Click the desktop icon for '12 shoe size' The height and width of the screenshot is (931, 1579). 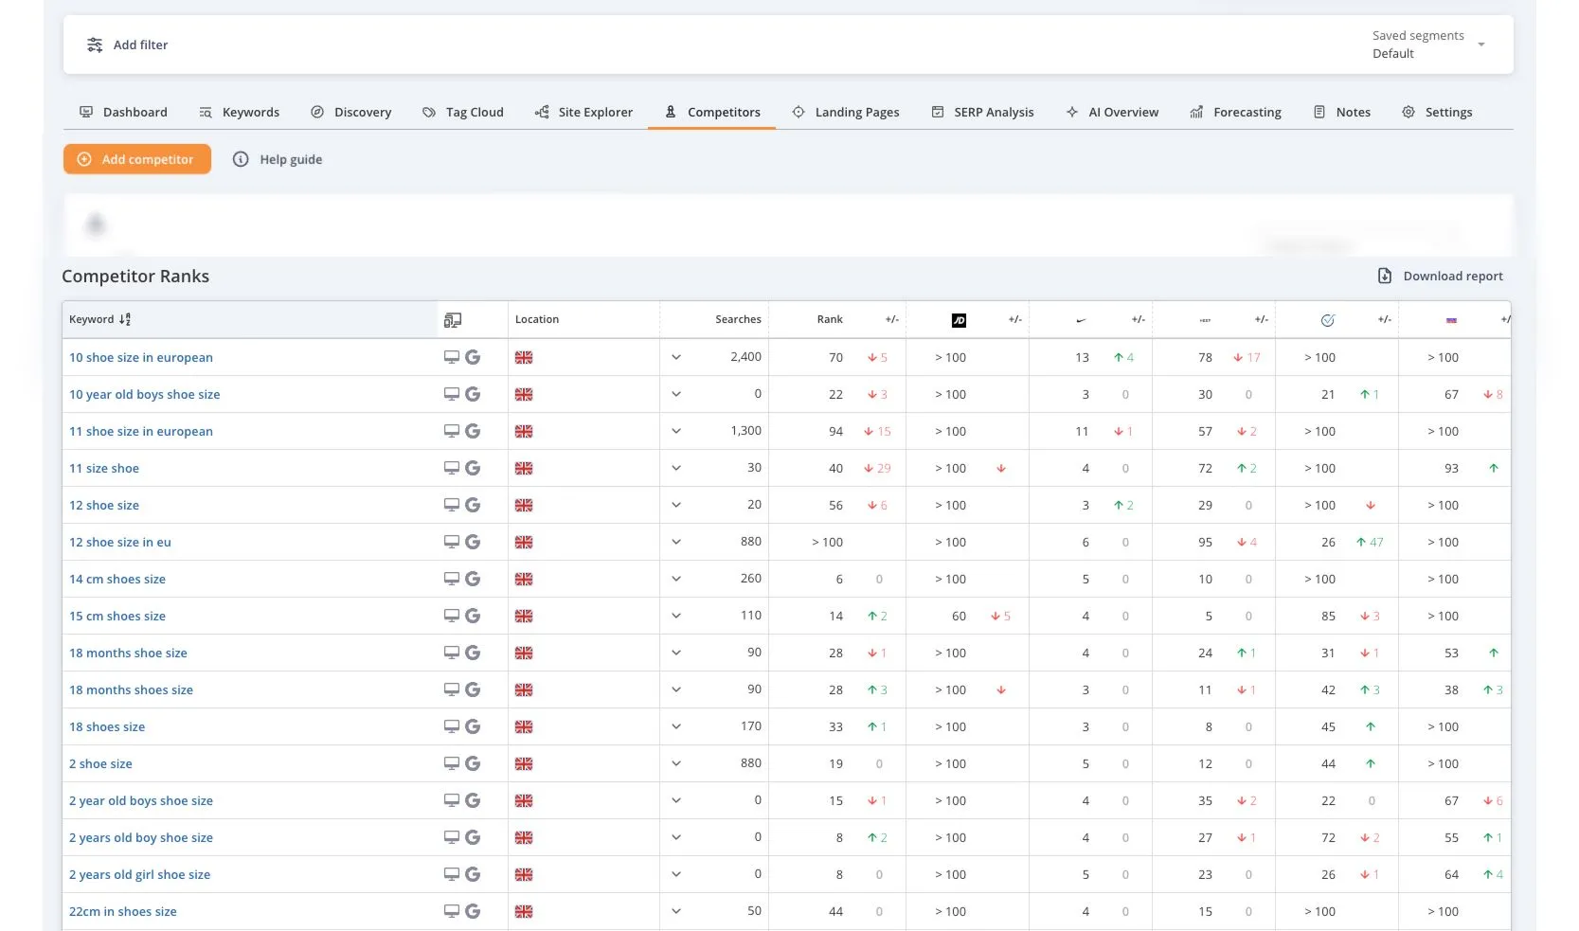coord(452,505)
